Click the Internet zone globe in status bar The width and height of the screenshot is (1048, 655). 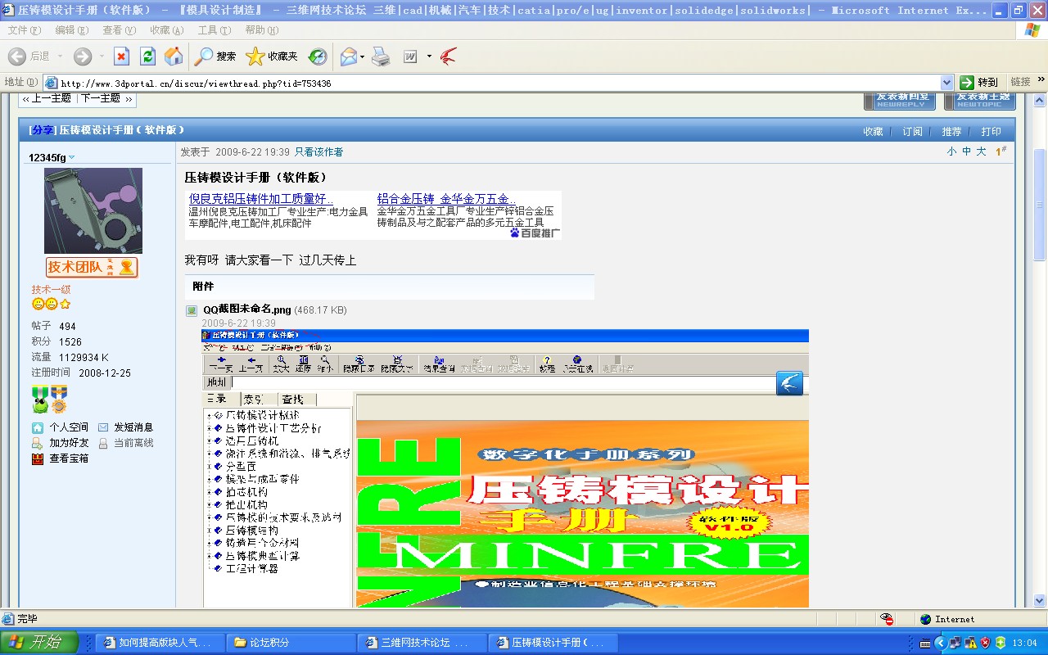pos(925,619)
